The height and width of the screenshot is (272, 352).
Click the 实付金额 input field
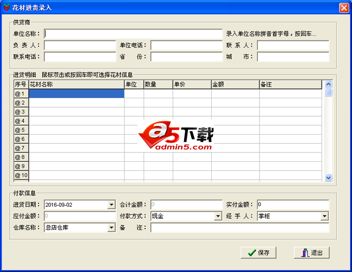pos(293,205)
